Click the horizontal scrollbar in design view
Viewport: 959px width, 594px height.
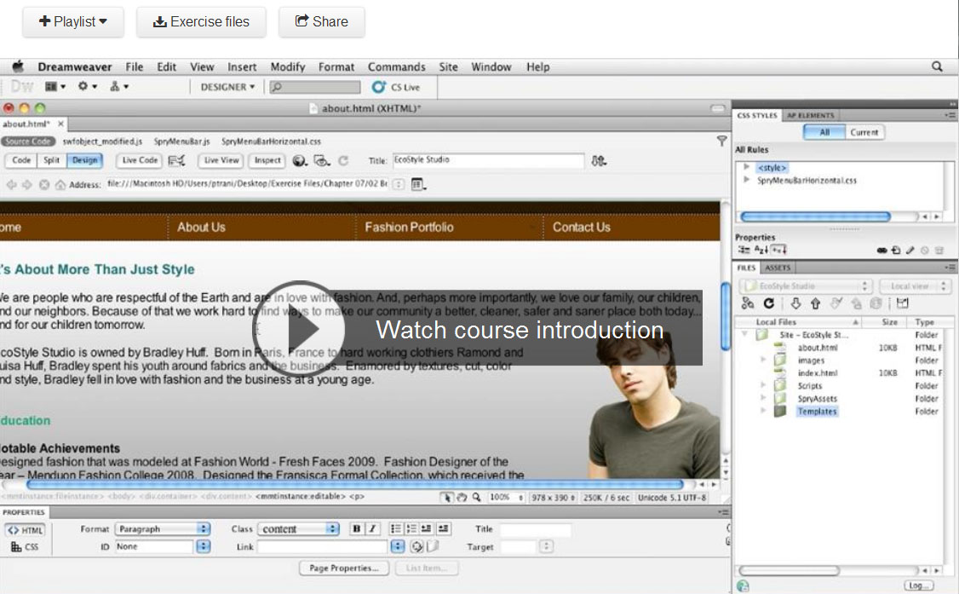[x=355, y=485]
